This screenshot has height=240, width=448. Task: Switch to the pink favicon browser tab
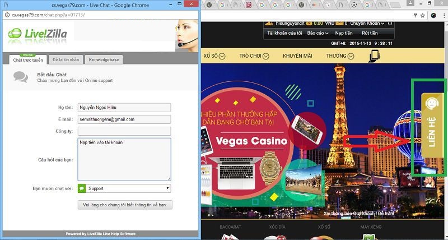tap(249, 5)
